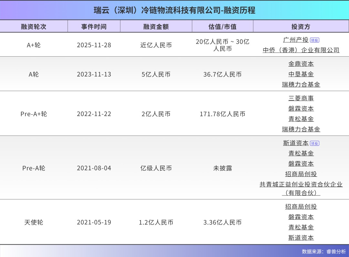Screen dimensions: 349x257
Task: Open the 中侨（香港）企业有限公司 link
Action: click(301, 50)
